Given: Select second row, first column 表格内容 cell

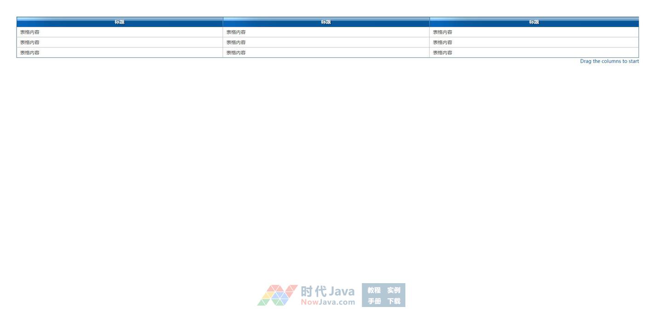Looking at the screenshot, I should [30, 42].
